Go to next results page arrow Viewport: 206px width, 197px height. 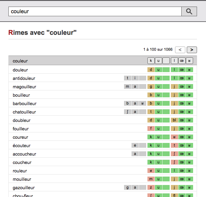(192, 50)
